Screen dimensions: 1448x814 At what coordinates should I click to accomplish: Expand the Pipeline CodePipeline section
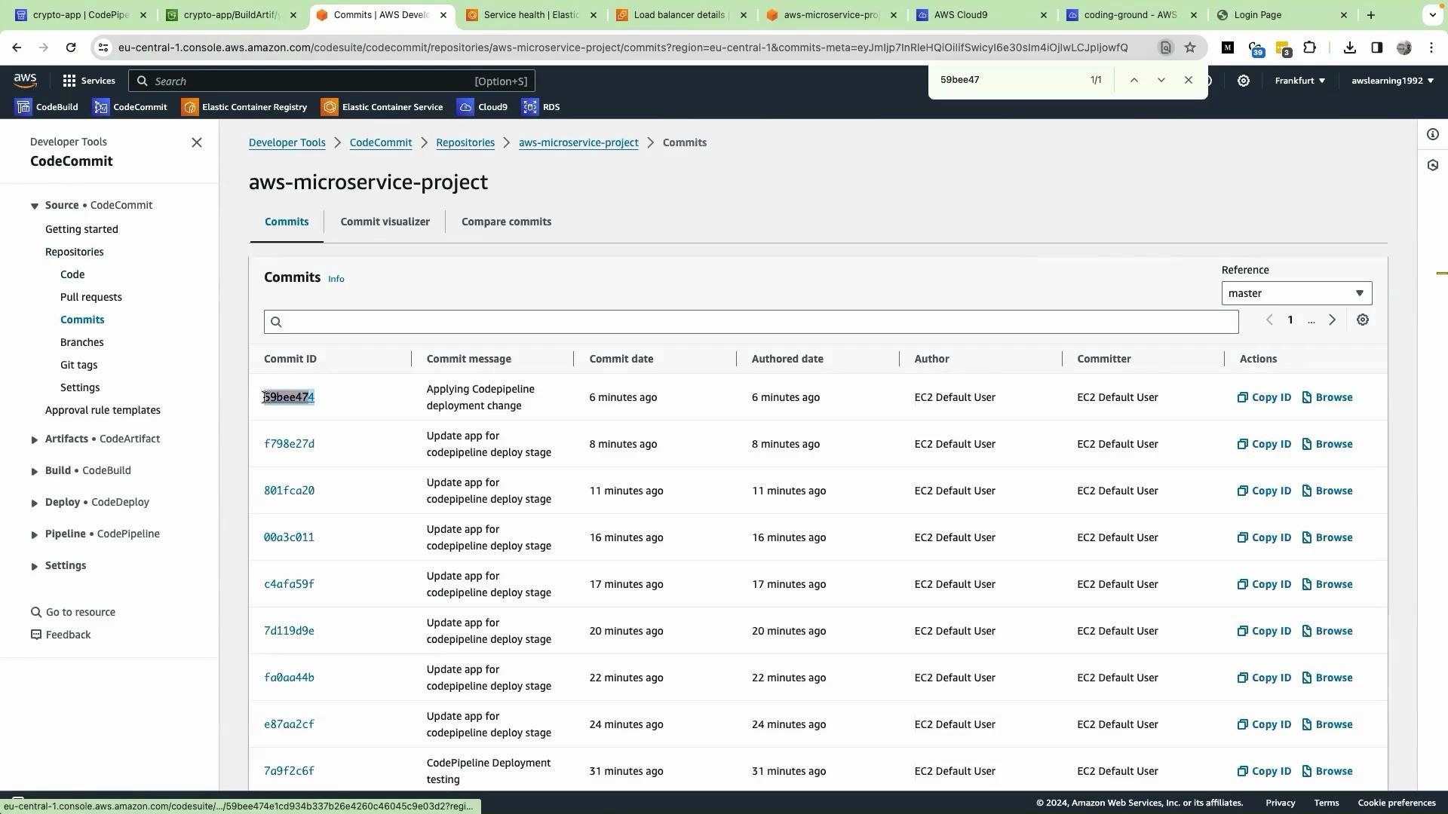(x=35, y=534)
